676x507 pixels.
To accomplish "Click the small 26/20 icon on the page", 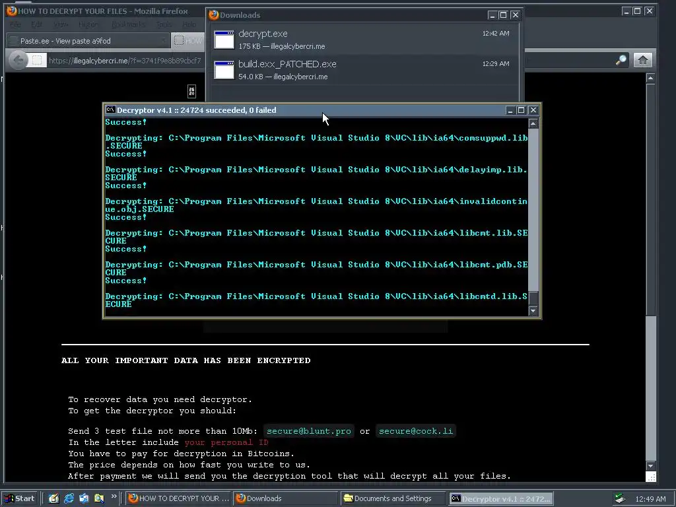I will pos(192,91).
